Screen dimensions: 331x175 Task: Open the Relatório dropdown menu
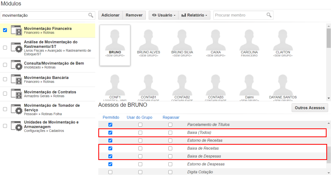click(194, 15)
